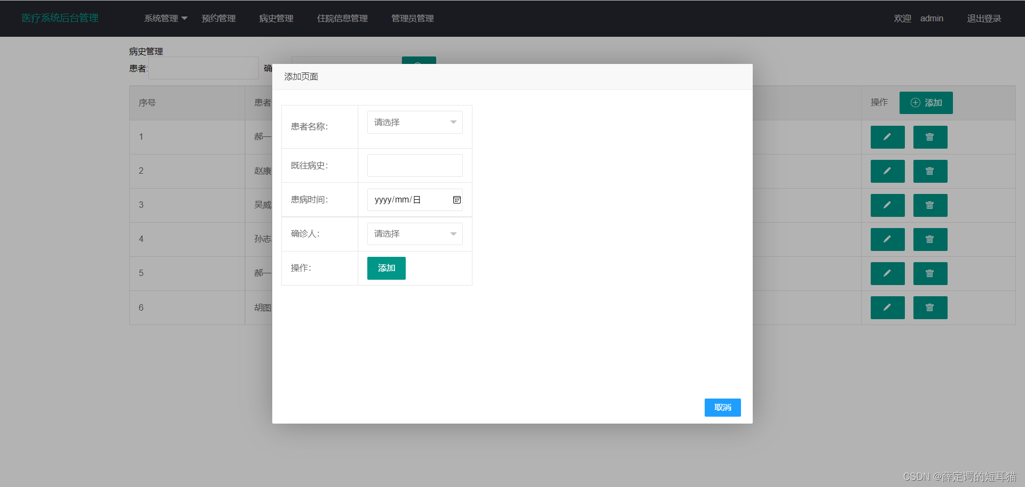Image resolution: width=1025 pixels, height=487 pixels.
Task: Click patient name 吴威 in row 3
Action: pyautogui.click(x=263, y=205)
